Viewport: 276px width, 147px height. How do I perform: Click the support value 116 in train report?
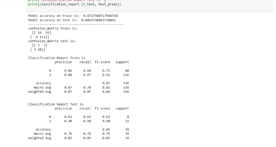coord(126,75)
